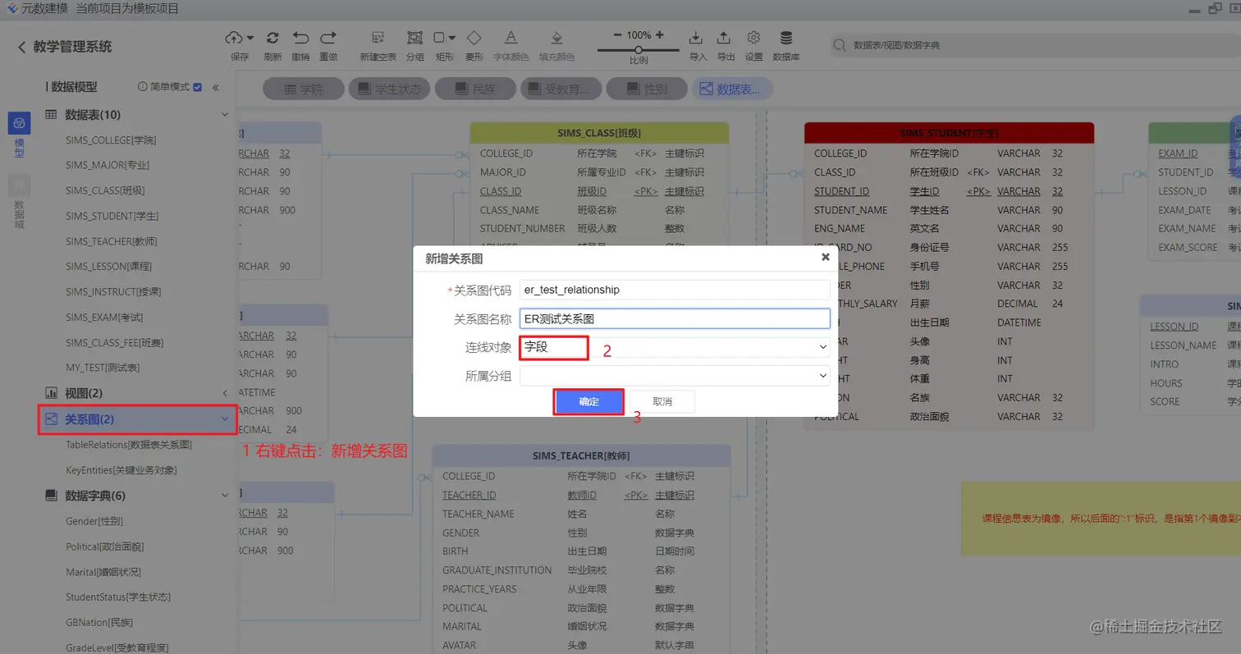Open the 数据库 database icon in toolbar
Viewport: 1241px width, 654px height.
785,38
